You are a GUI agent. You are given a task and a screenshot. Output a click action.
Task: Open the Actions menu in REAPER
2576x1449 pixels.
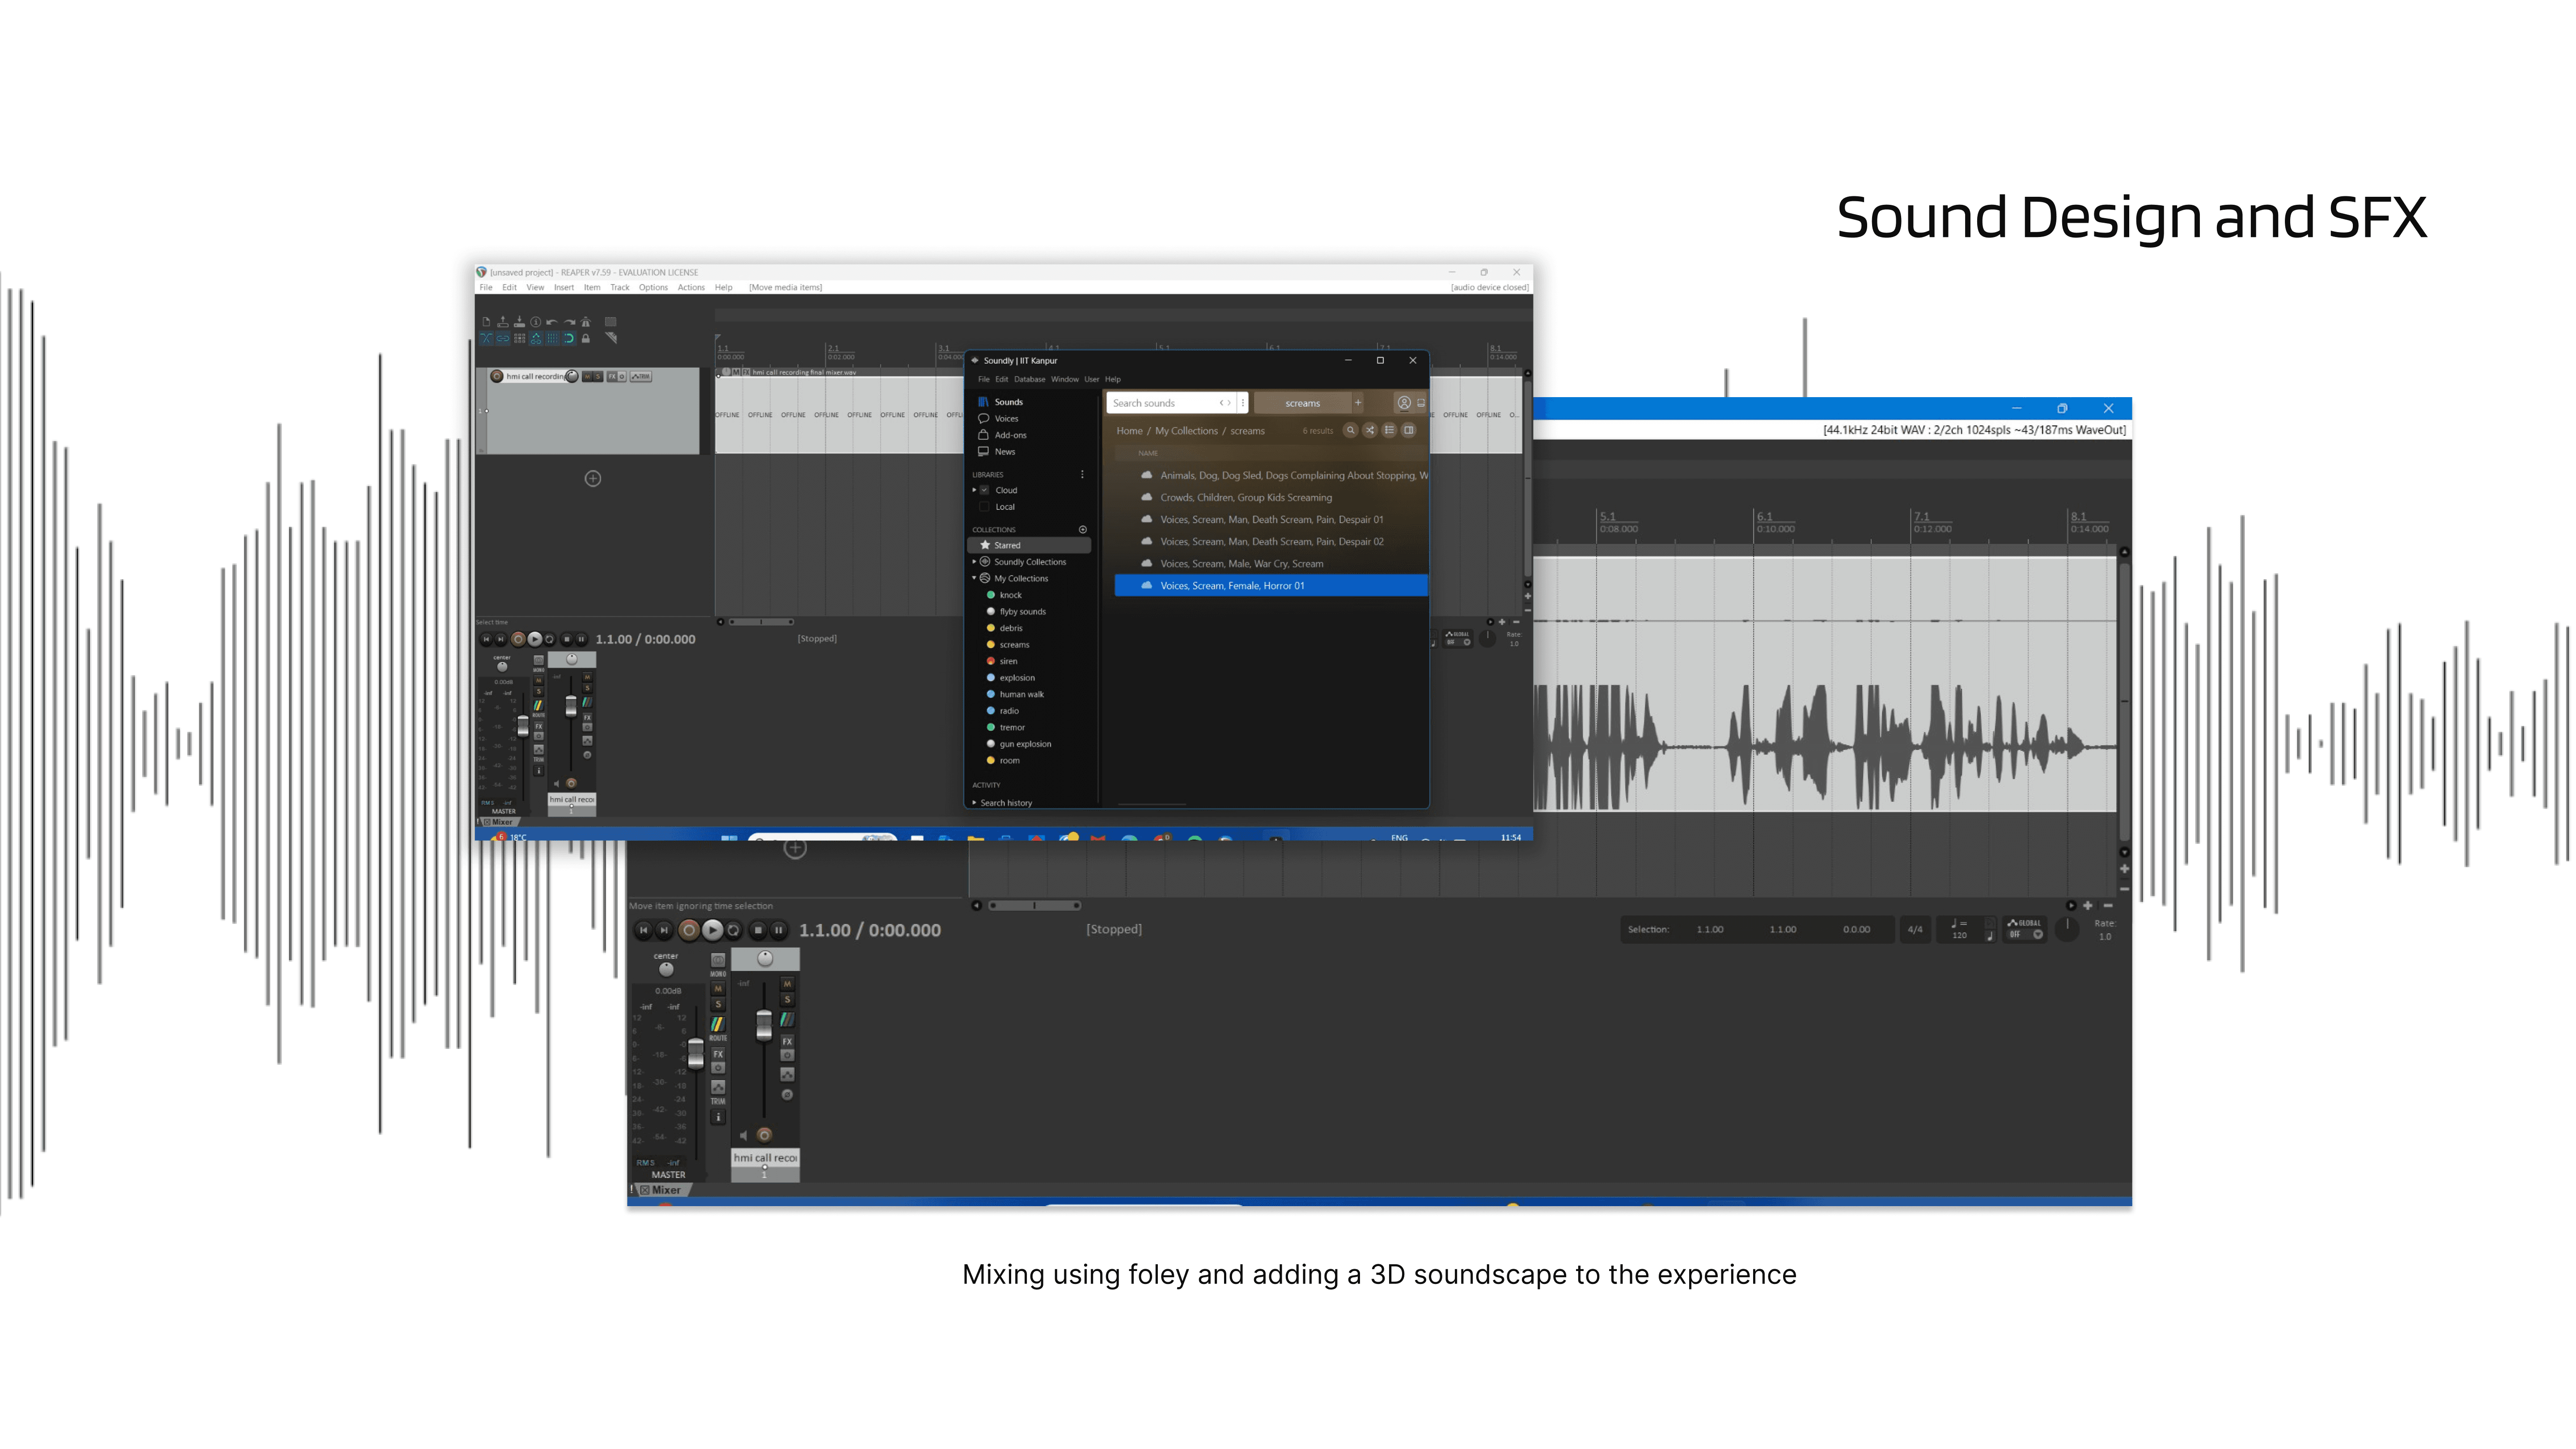pos(691,287)
